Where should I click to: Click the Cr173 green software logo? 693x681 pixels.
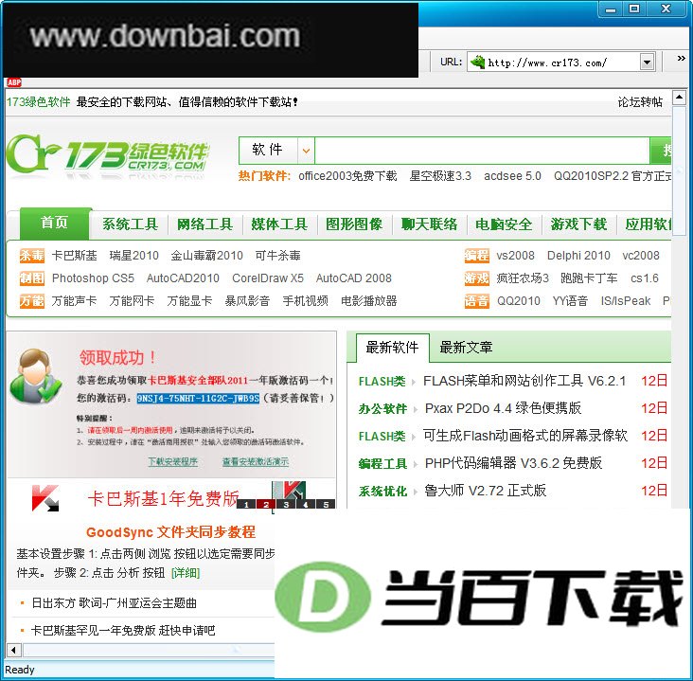click(107, 153)
